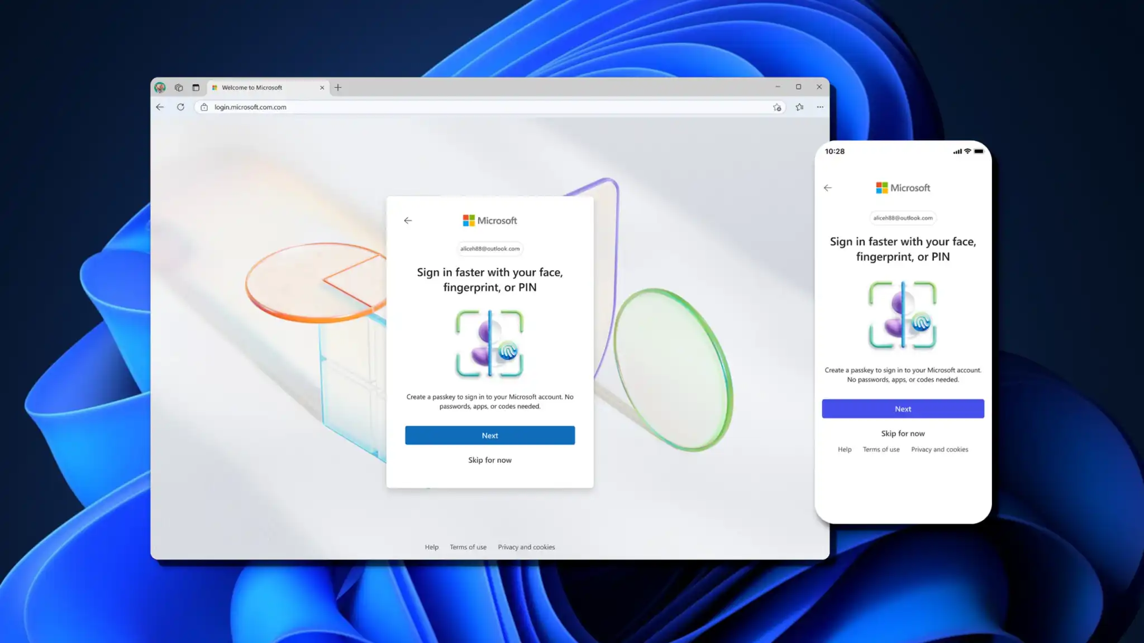Open the browser workspaces icon

click(x=179, y=88)
